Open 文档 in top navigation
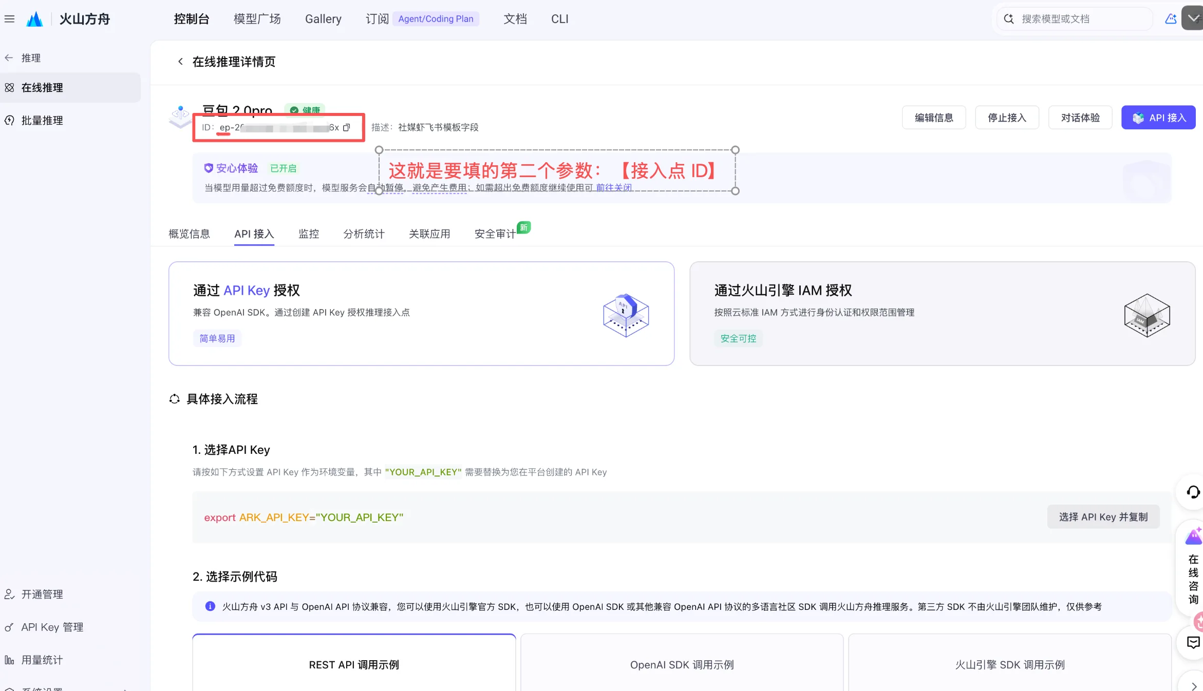The image size is (1203, 691). 515,19
